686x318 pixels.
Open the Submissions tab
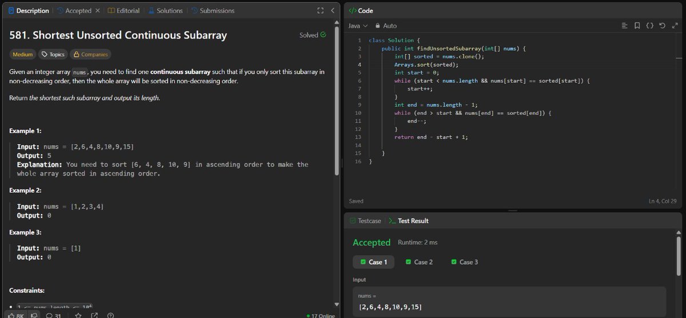tap(213, 10)
